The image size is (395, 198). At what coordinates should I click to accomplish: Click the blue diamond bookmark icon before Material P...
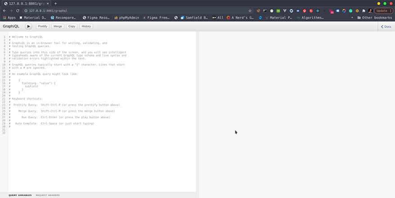tap(261, 18)
